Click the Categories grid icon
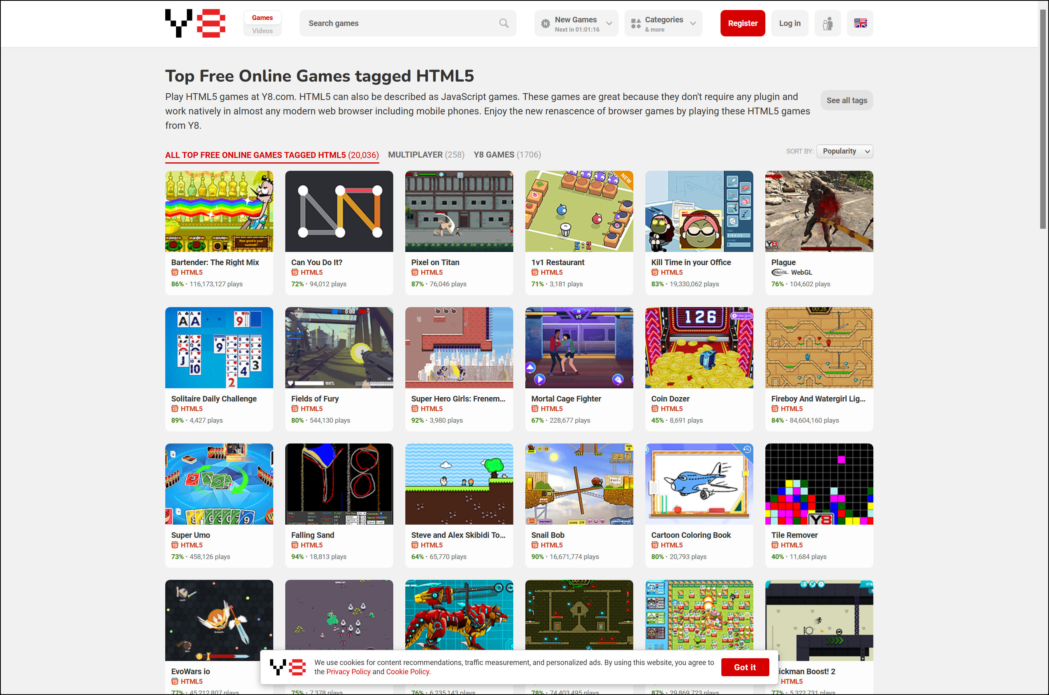This screenshot has width=1049, height=695. pyautogui.click(x=636, y=23)
